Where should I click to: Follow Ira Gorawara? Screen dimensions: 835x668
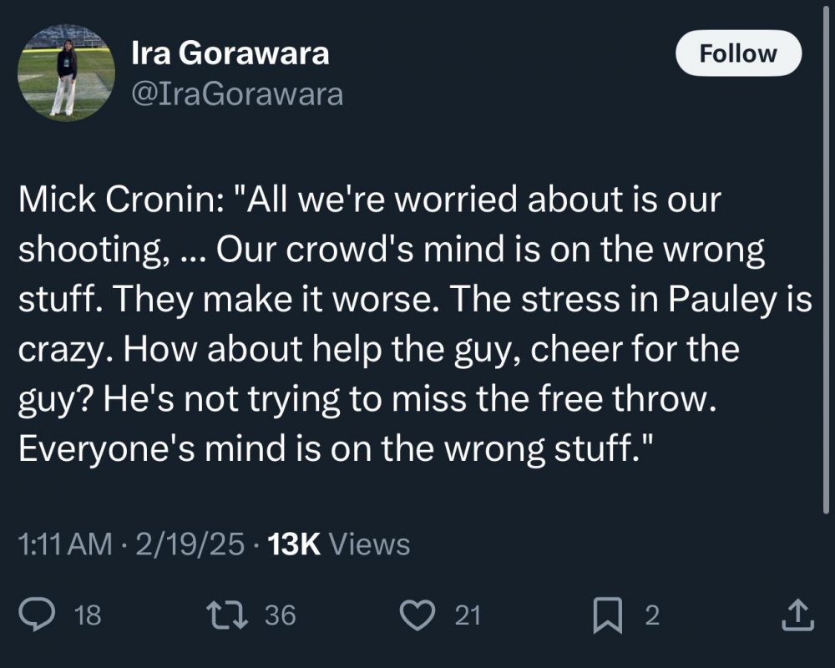point(737,54)
